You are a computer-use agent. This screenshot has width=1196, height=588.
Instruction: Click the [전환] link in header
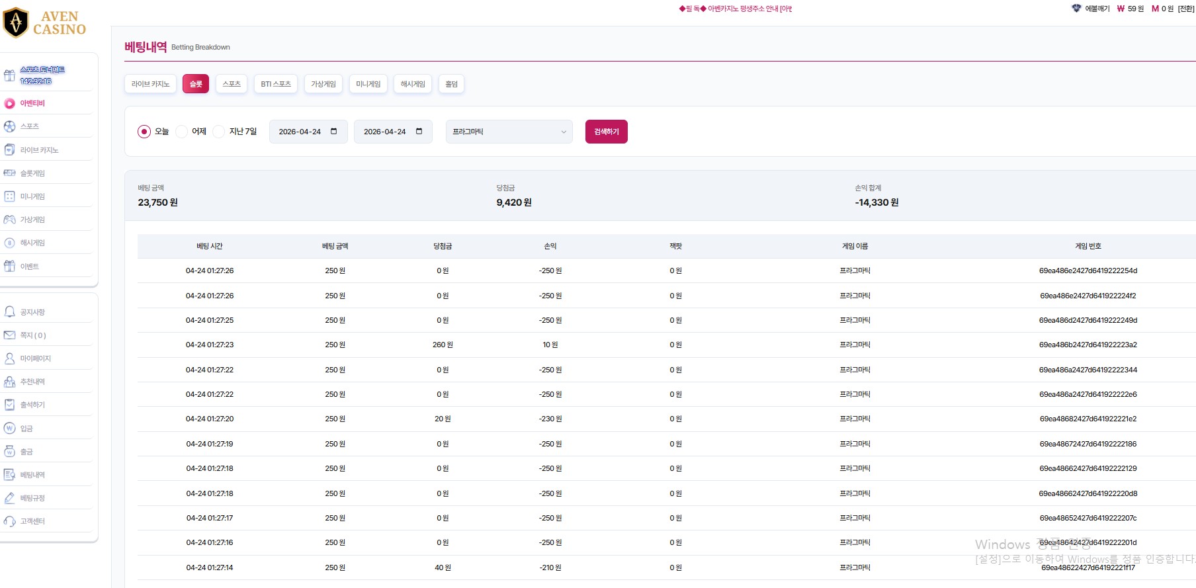(x=1185, y=9)
